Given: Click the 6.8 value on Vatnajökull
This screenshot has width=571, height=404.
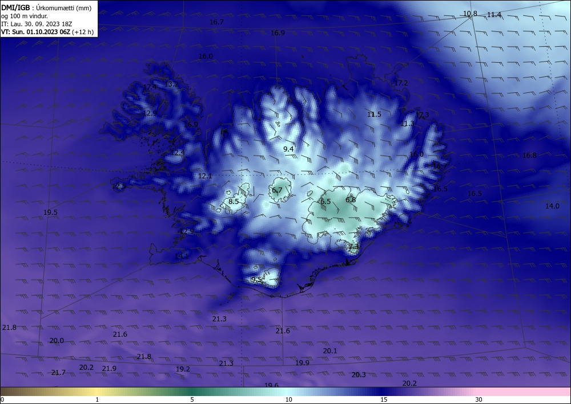Looking at the screenshot, I should tap(351, 199).
